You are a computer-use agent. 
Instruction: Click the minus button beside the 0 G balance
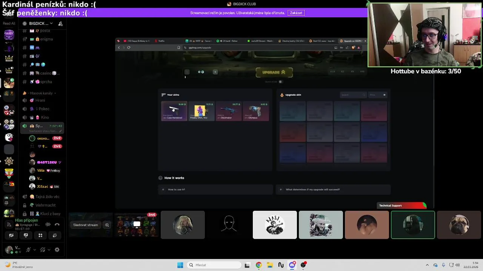pos(187,72)
